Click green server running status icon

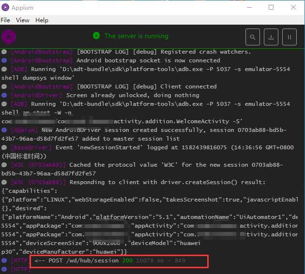point(96,36)
